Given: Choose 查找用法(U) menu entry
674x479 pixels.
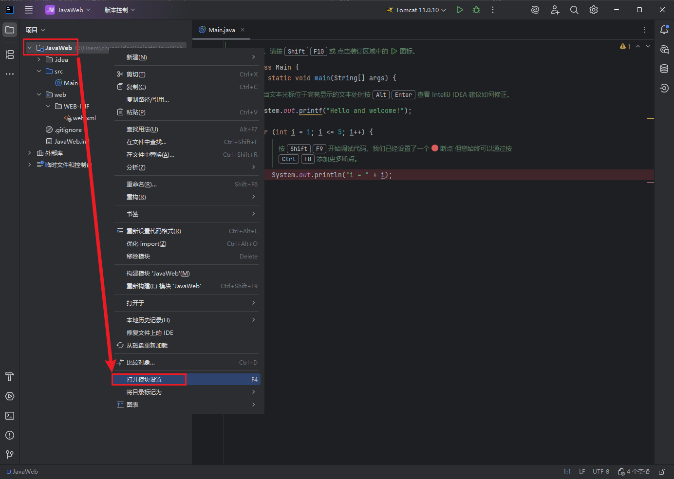Looking at the screenshot, I should point(187,129).
